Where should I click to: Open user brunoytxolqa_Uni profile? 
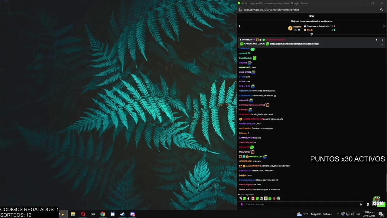pos(248,180)
